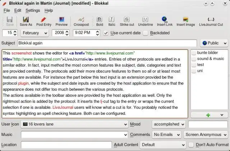230x151 pixels.
Task: Click the custom mood text field
Action: (208, 124)
